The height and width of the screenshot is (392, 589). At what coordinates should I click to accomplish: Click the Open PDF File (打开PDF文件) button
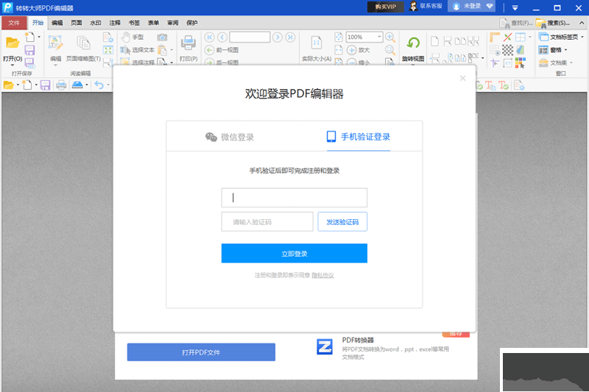[x=201, y=352]
